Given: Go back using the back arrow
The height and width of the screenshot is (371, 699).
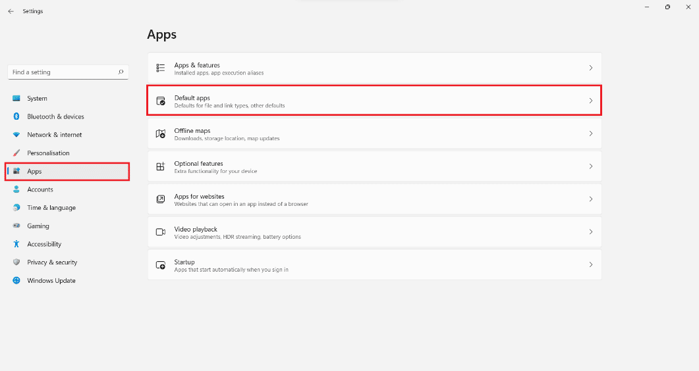Looking at the screenshot, I should point(11,11).
